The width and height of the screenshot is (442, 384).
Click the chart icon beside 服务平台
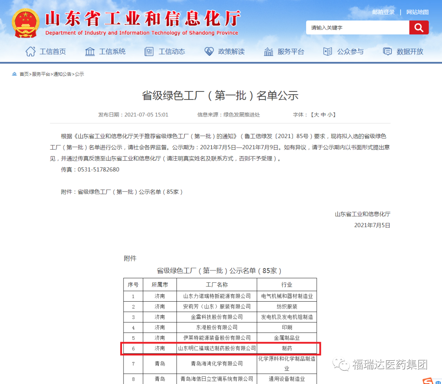pyautogui.click(x=268, y=51)
